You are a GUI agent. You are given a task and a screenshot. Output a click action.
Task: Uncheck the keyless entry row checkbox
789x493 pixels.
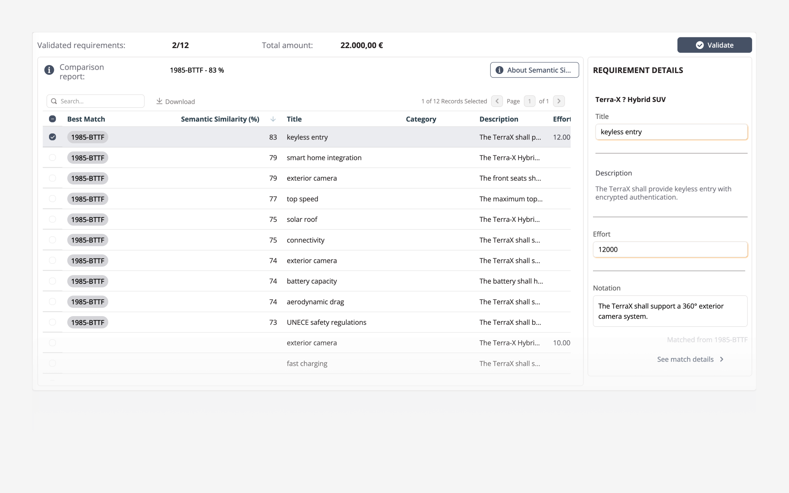point(52,137)
